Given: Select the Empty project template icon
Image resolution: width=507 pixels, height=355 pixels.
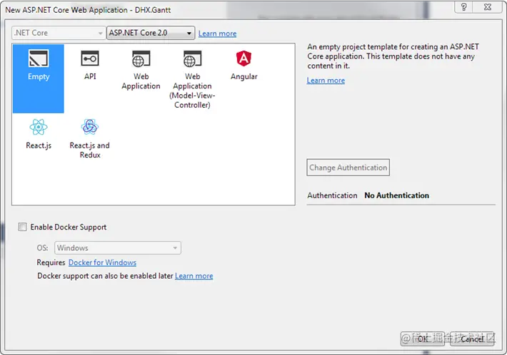Looking at the screenshot, I should click(39, 58).
